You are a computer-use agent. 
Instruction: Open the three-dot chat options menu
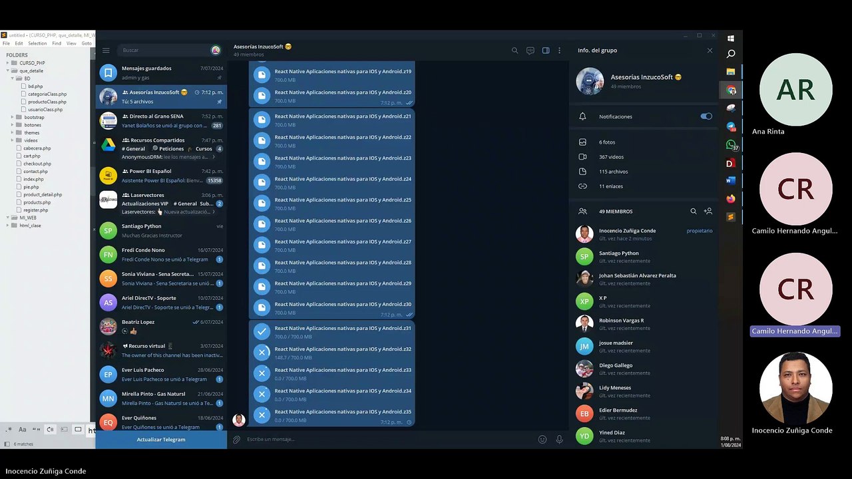click(559, 50)
